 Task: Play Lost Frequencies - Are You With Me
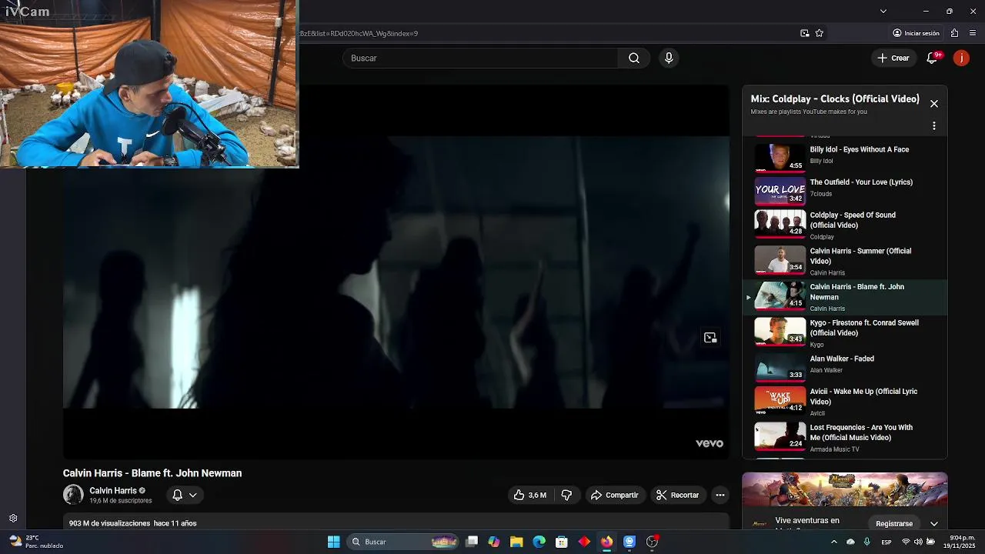pos(845,438)
